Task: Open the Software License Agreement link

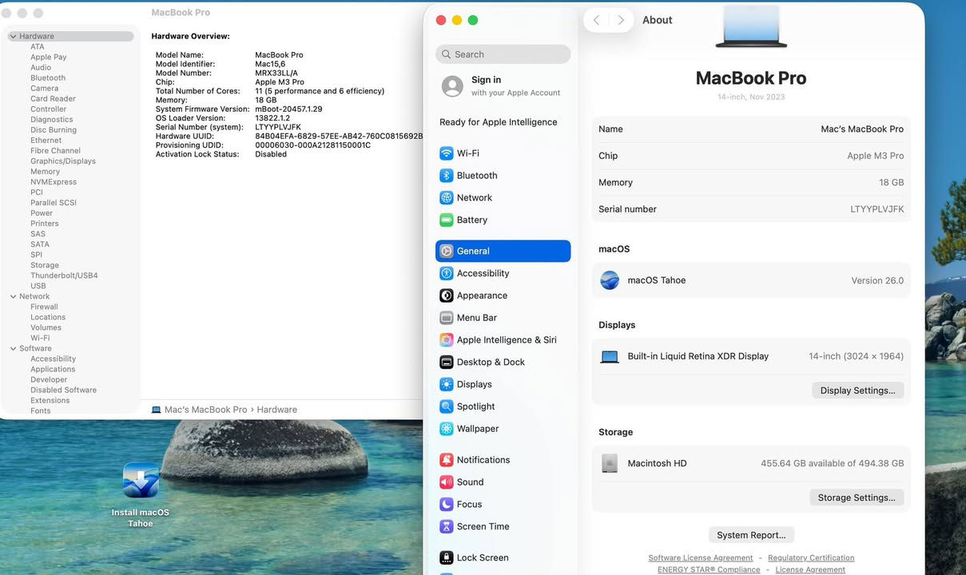Action: coord(701,558)
